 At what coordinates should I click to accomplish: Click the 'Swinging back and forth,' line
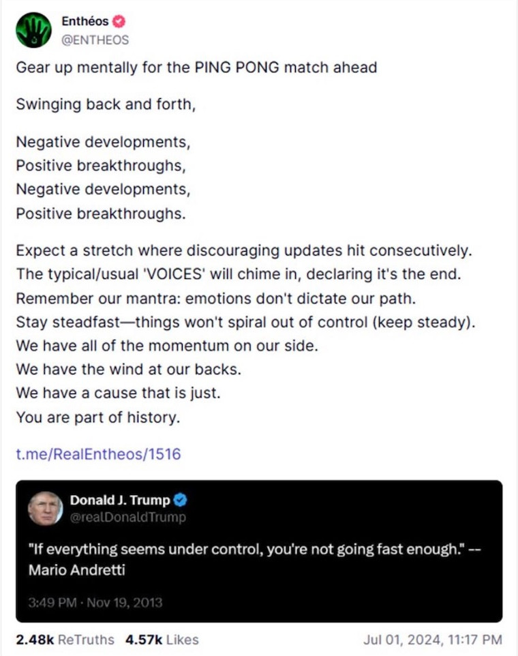(106, 105)
